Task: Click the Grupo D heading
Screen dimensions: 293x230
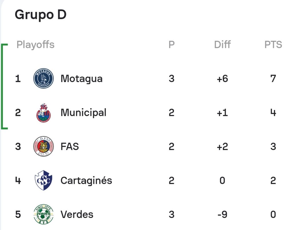Action: click(41, 15)
